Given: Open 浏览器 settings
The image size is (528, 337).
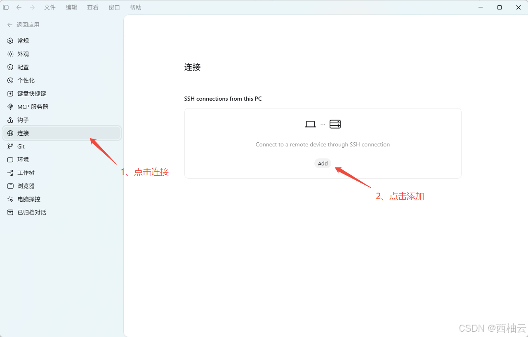Looking at the screenshot, I should coord(62,186).
